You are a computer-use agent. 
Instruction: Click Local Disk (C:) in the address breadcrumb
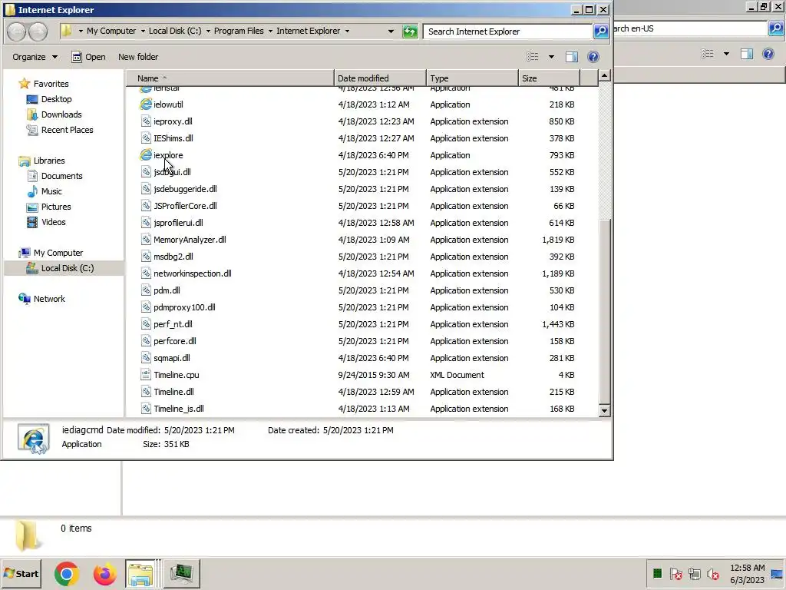click(175, 31)
